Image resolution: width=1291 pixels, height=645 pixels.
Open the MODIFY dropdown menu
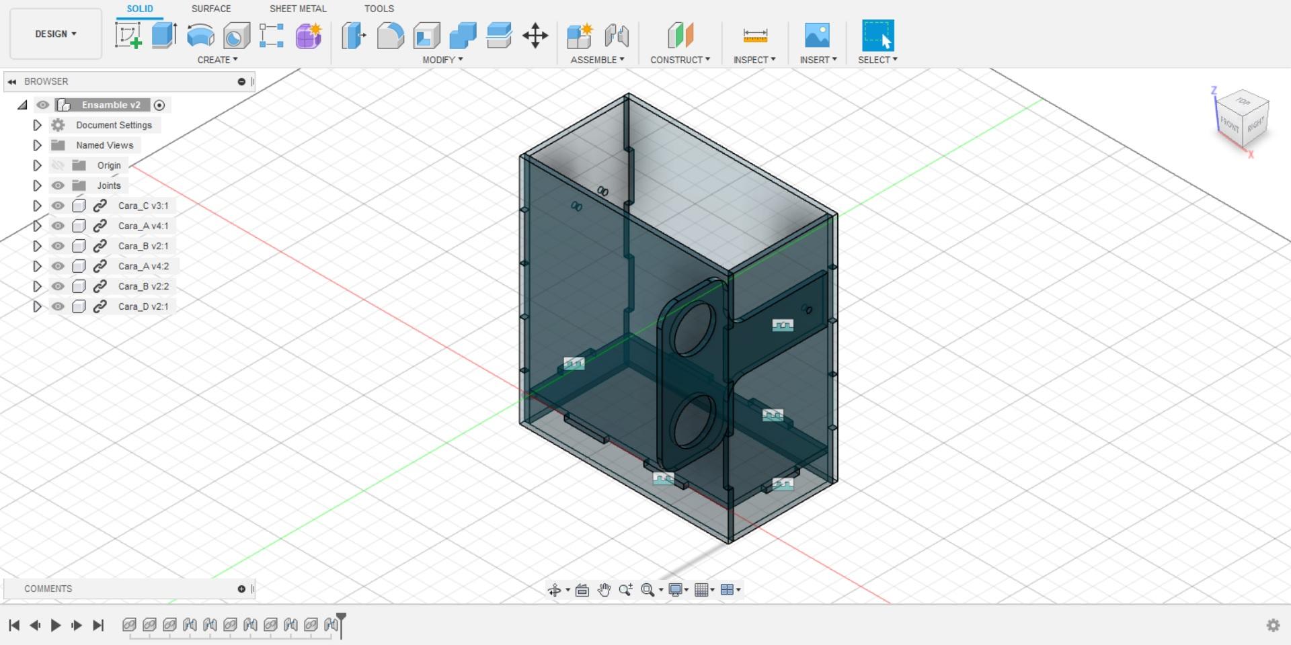pyautogui.click(x=442, y=60)
